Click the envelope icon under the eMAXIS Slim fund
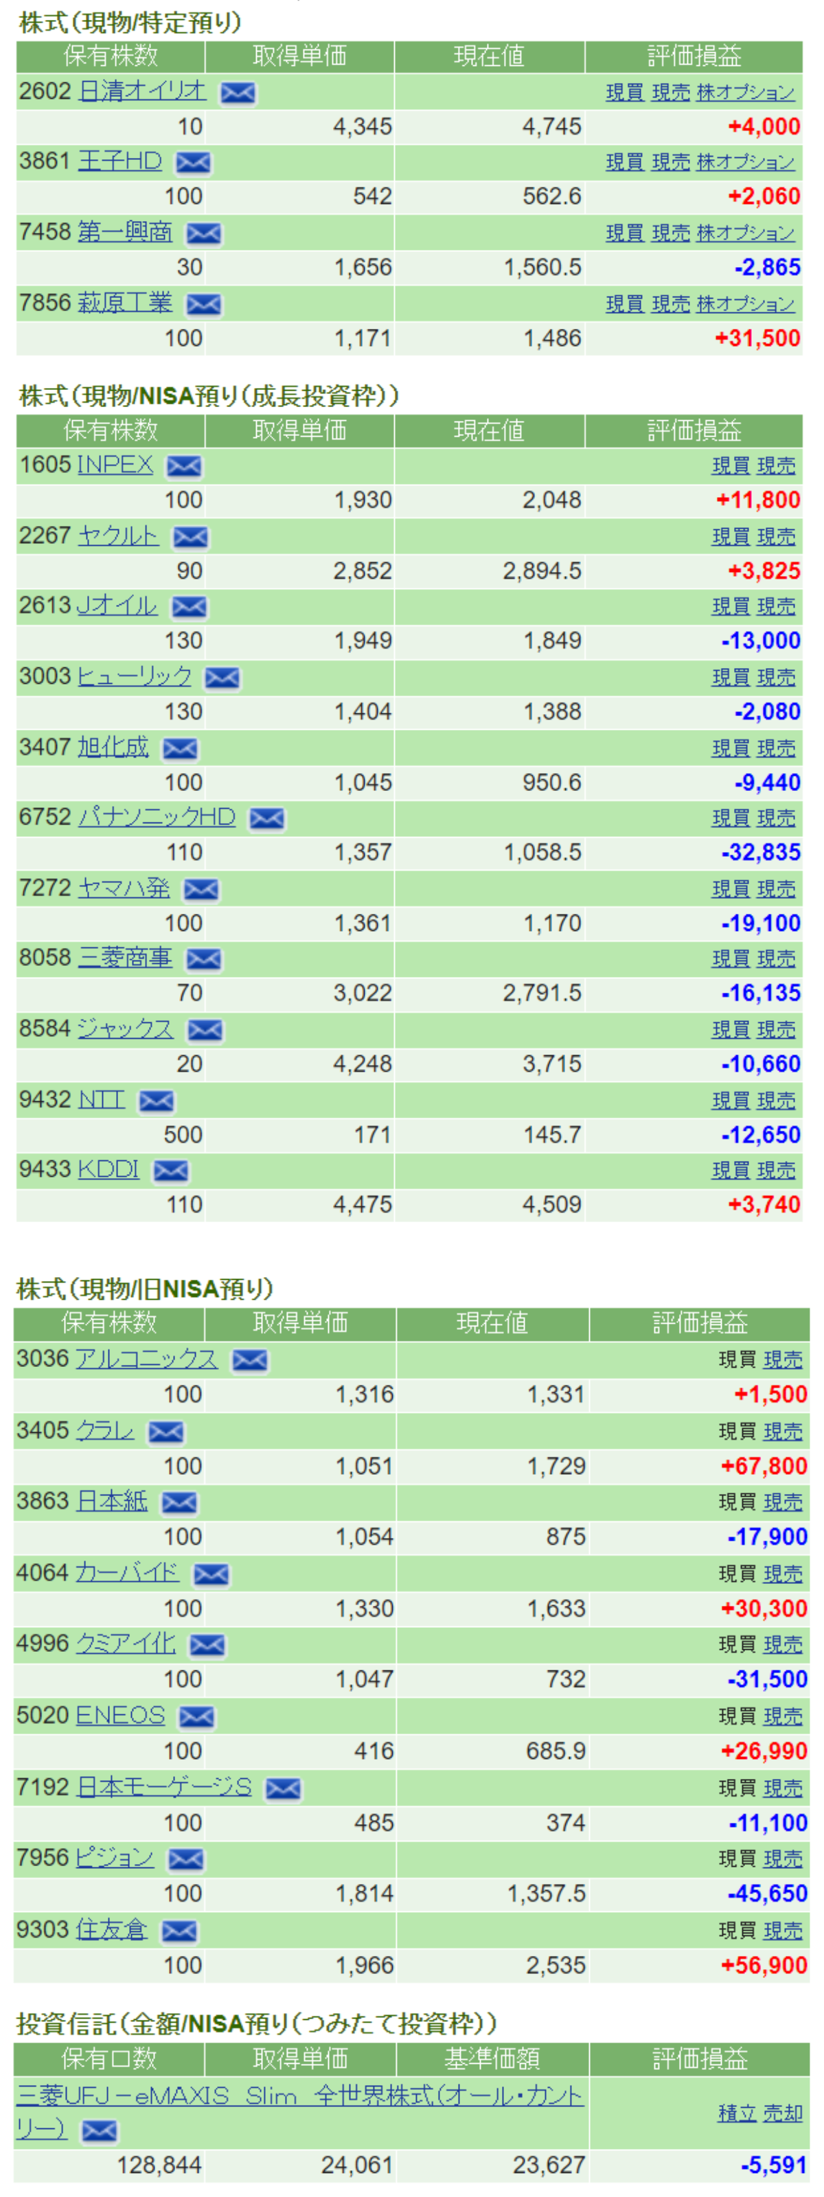The width and height of the screenshot is (824, 2197). point(99,2130)
